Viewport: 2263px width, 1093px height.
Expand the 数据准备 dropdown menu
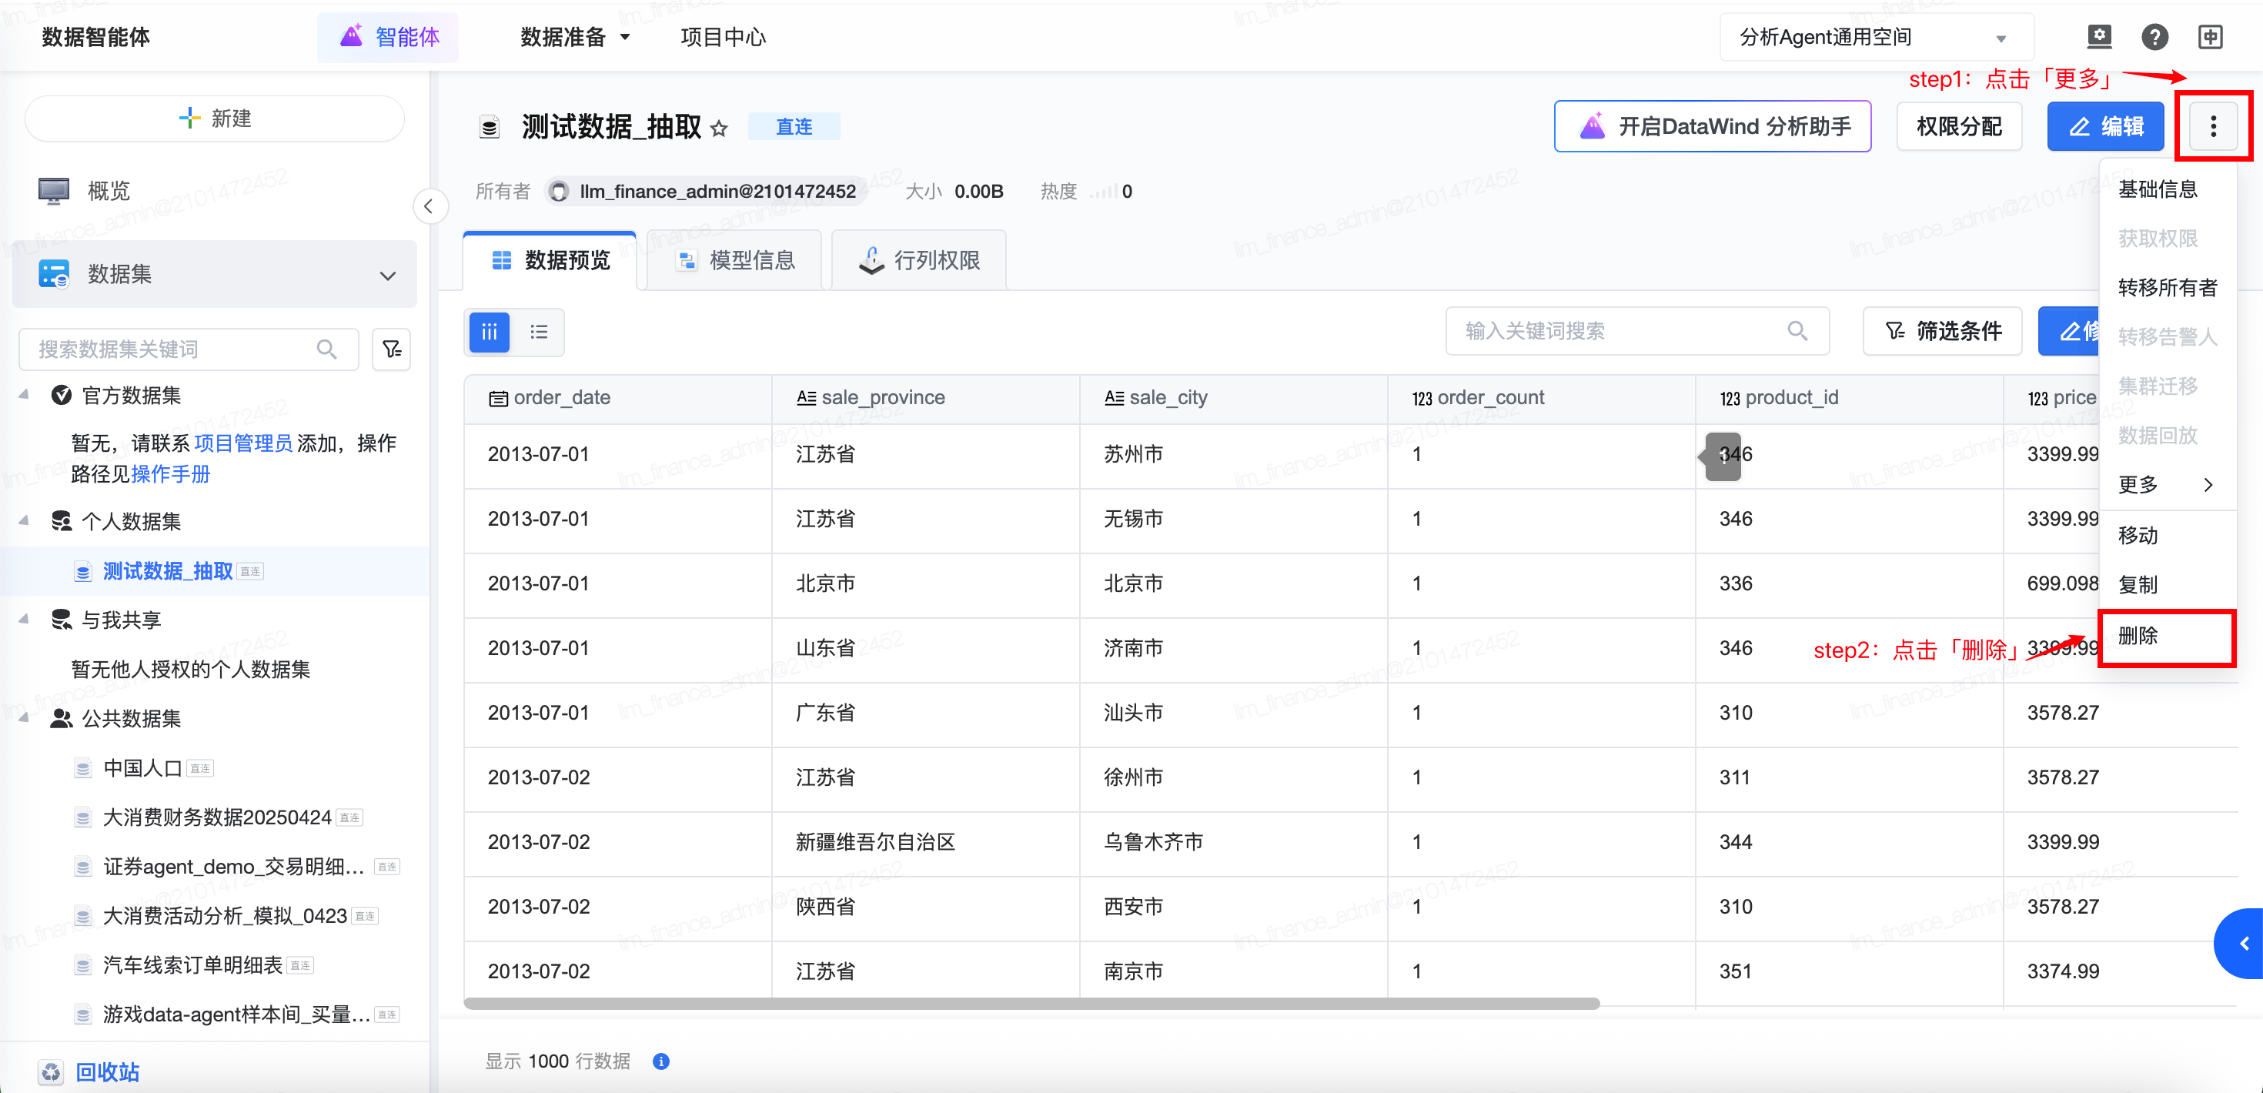(x=574, y=37)
